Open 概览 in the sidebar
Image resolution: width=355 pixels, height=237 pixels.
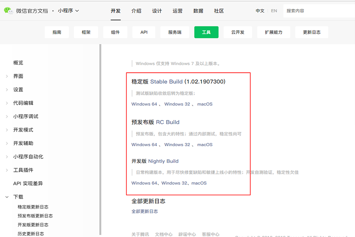[18, 63]
